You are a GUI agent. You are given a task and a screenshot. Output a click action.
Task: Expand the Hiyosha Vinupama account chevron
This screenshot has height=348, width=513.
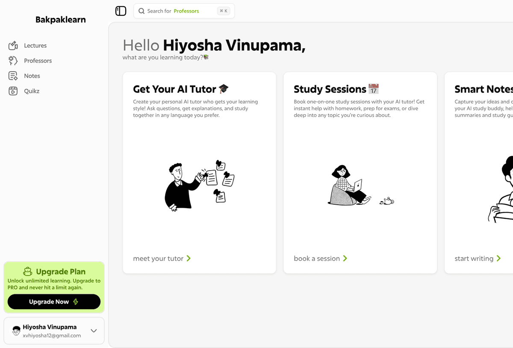tap(94, 331)
